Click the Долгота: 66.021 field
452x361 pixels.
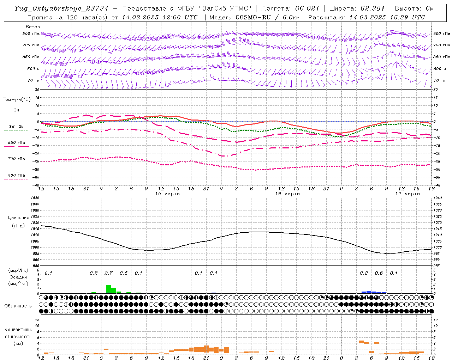tap(290, 8)
